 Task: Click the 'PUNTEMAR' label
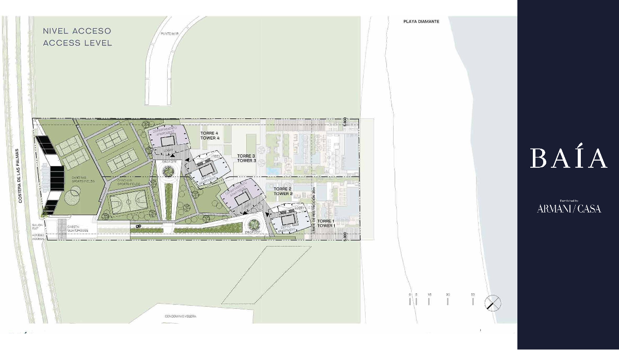(169, 34)
